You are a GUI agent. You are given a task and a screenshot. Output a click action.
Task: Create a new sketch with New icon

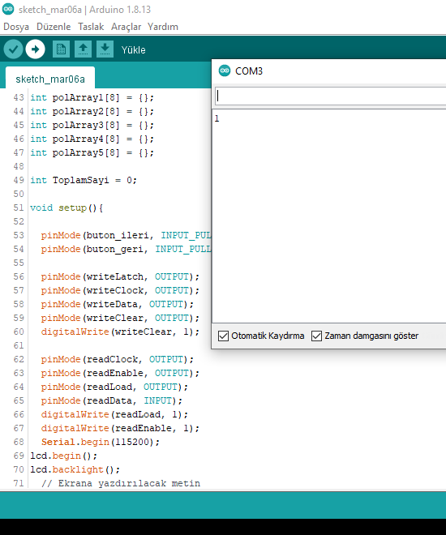pyautogui.click(x=61, y=49)
